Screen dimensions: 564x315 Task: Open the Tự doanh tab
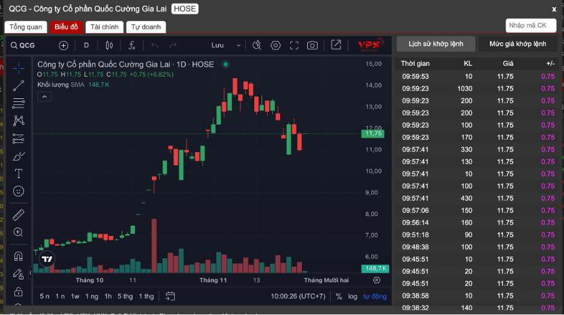tap(146, 27)
